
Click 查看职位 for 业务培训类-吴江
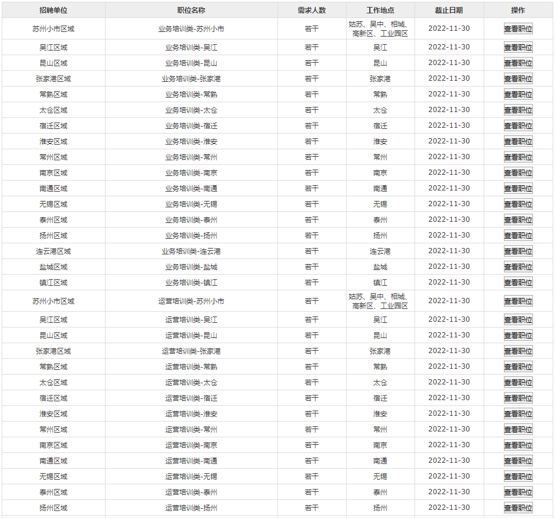[518, 47]
